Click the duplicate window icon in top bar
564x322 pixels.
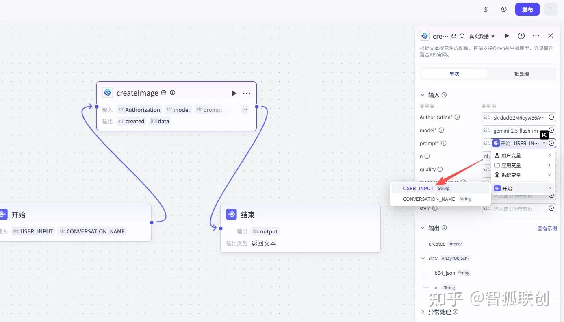coord(486,9)
